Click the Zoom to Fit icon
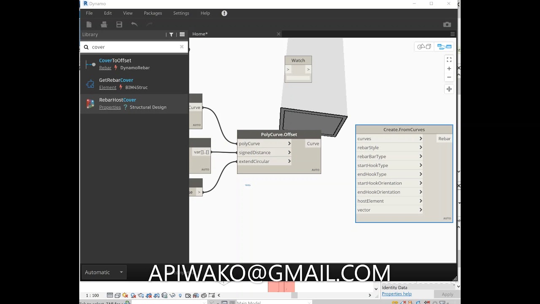The width and height of the screenshot is (540, 304). coord(449,60)
